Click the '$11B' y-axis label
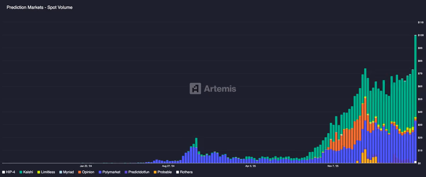 coord(420,22)
